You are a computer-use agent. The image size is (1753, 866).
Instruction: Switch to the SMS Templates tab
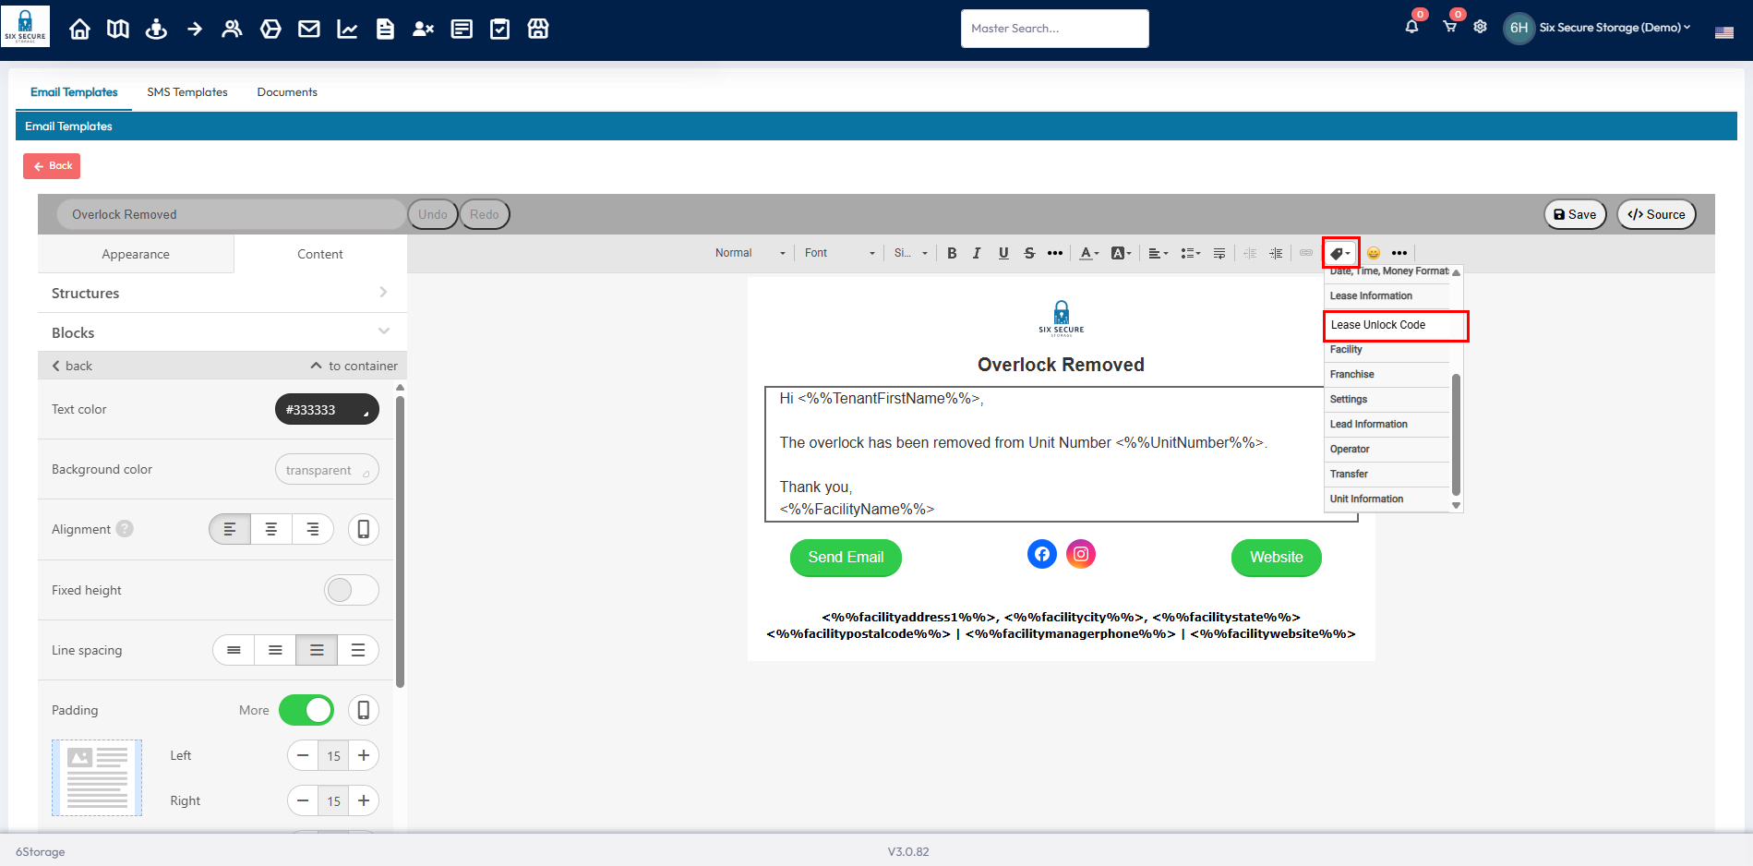point(187,92)
